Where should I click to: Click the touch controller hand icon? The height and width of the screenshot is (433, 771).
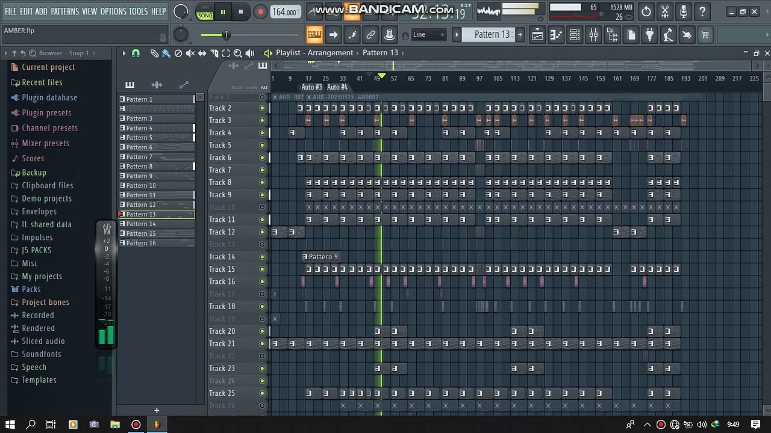(x=687, y=35)
